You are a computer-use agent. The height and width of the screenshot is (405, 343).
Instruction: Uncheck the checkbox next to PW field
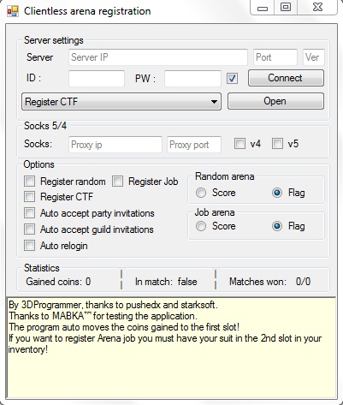pos(232,78)
